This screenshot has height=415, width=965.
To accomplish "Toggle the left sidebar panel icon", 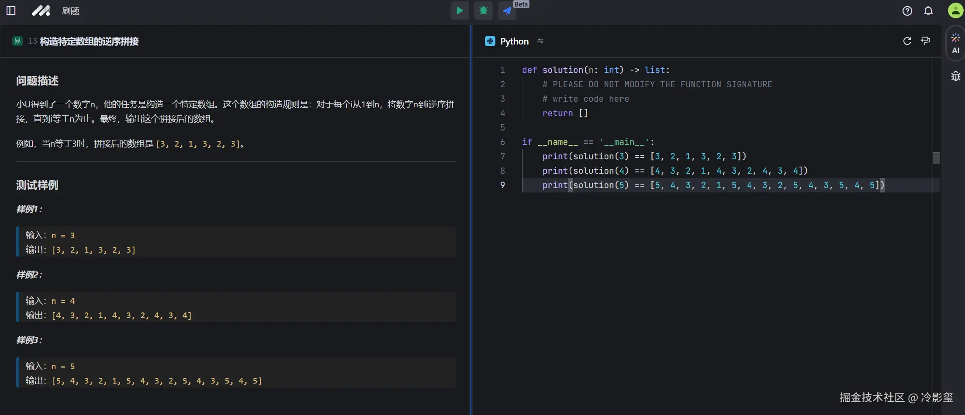I will [x=11, y=10].
